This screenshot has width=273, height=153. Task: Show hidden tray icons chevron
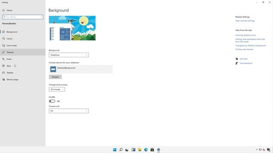(x=257, y=150)
